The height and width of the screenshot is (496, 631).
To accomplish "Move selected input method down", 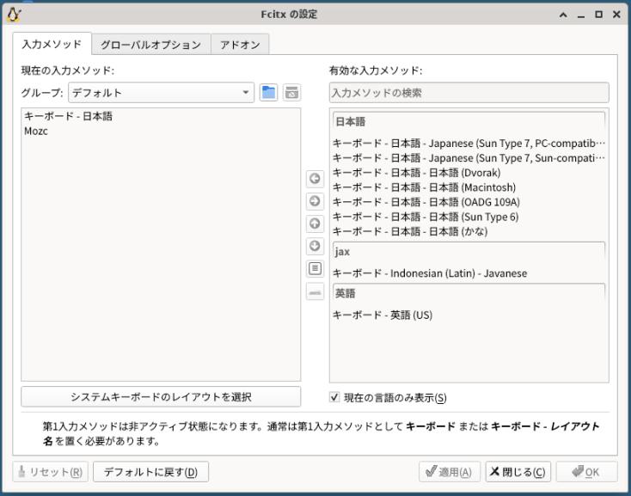I will [x=315, y=246].
